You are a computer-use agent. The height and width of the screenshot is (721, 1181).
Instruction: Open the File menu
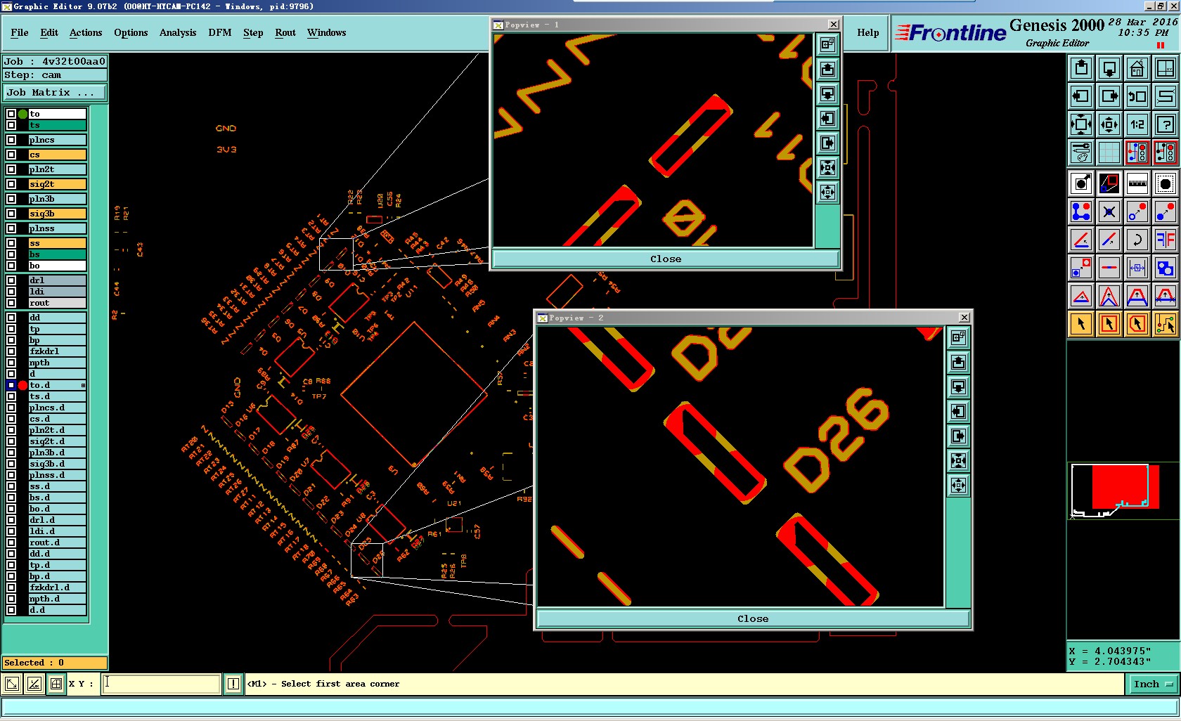point(20,32)
